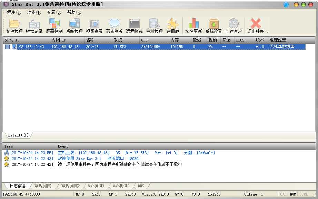Start 视频查看 webcam viewer
The width and height of the screenshot is (318, 199).
94,26
